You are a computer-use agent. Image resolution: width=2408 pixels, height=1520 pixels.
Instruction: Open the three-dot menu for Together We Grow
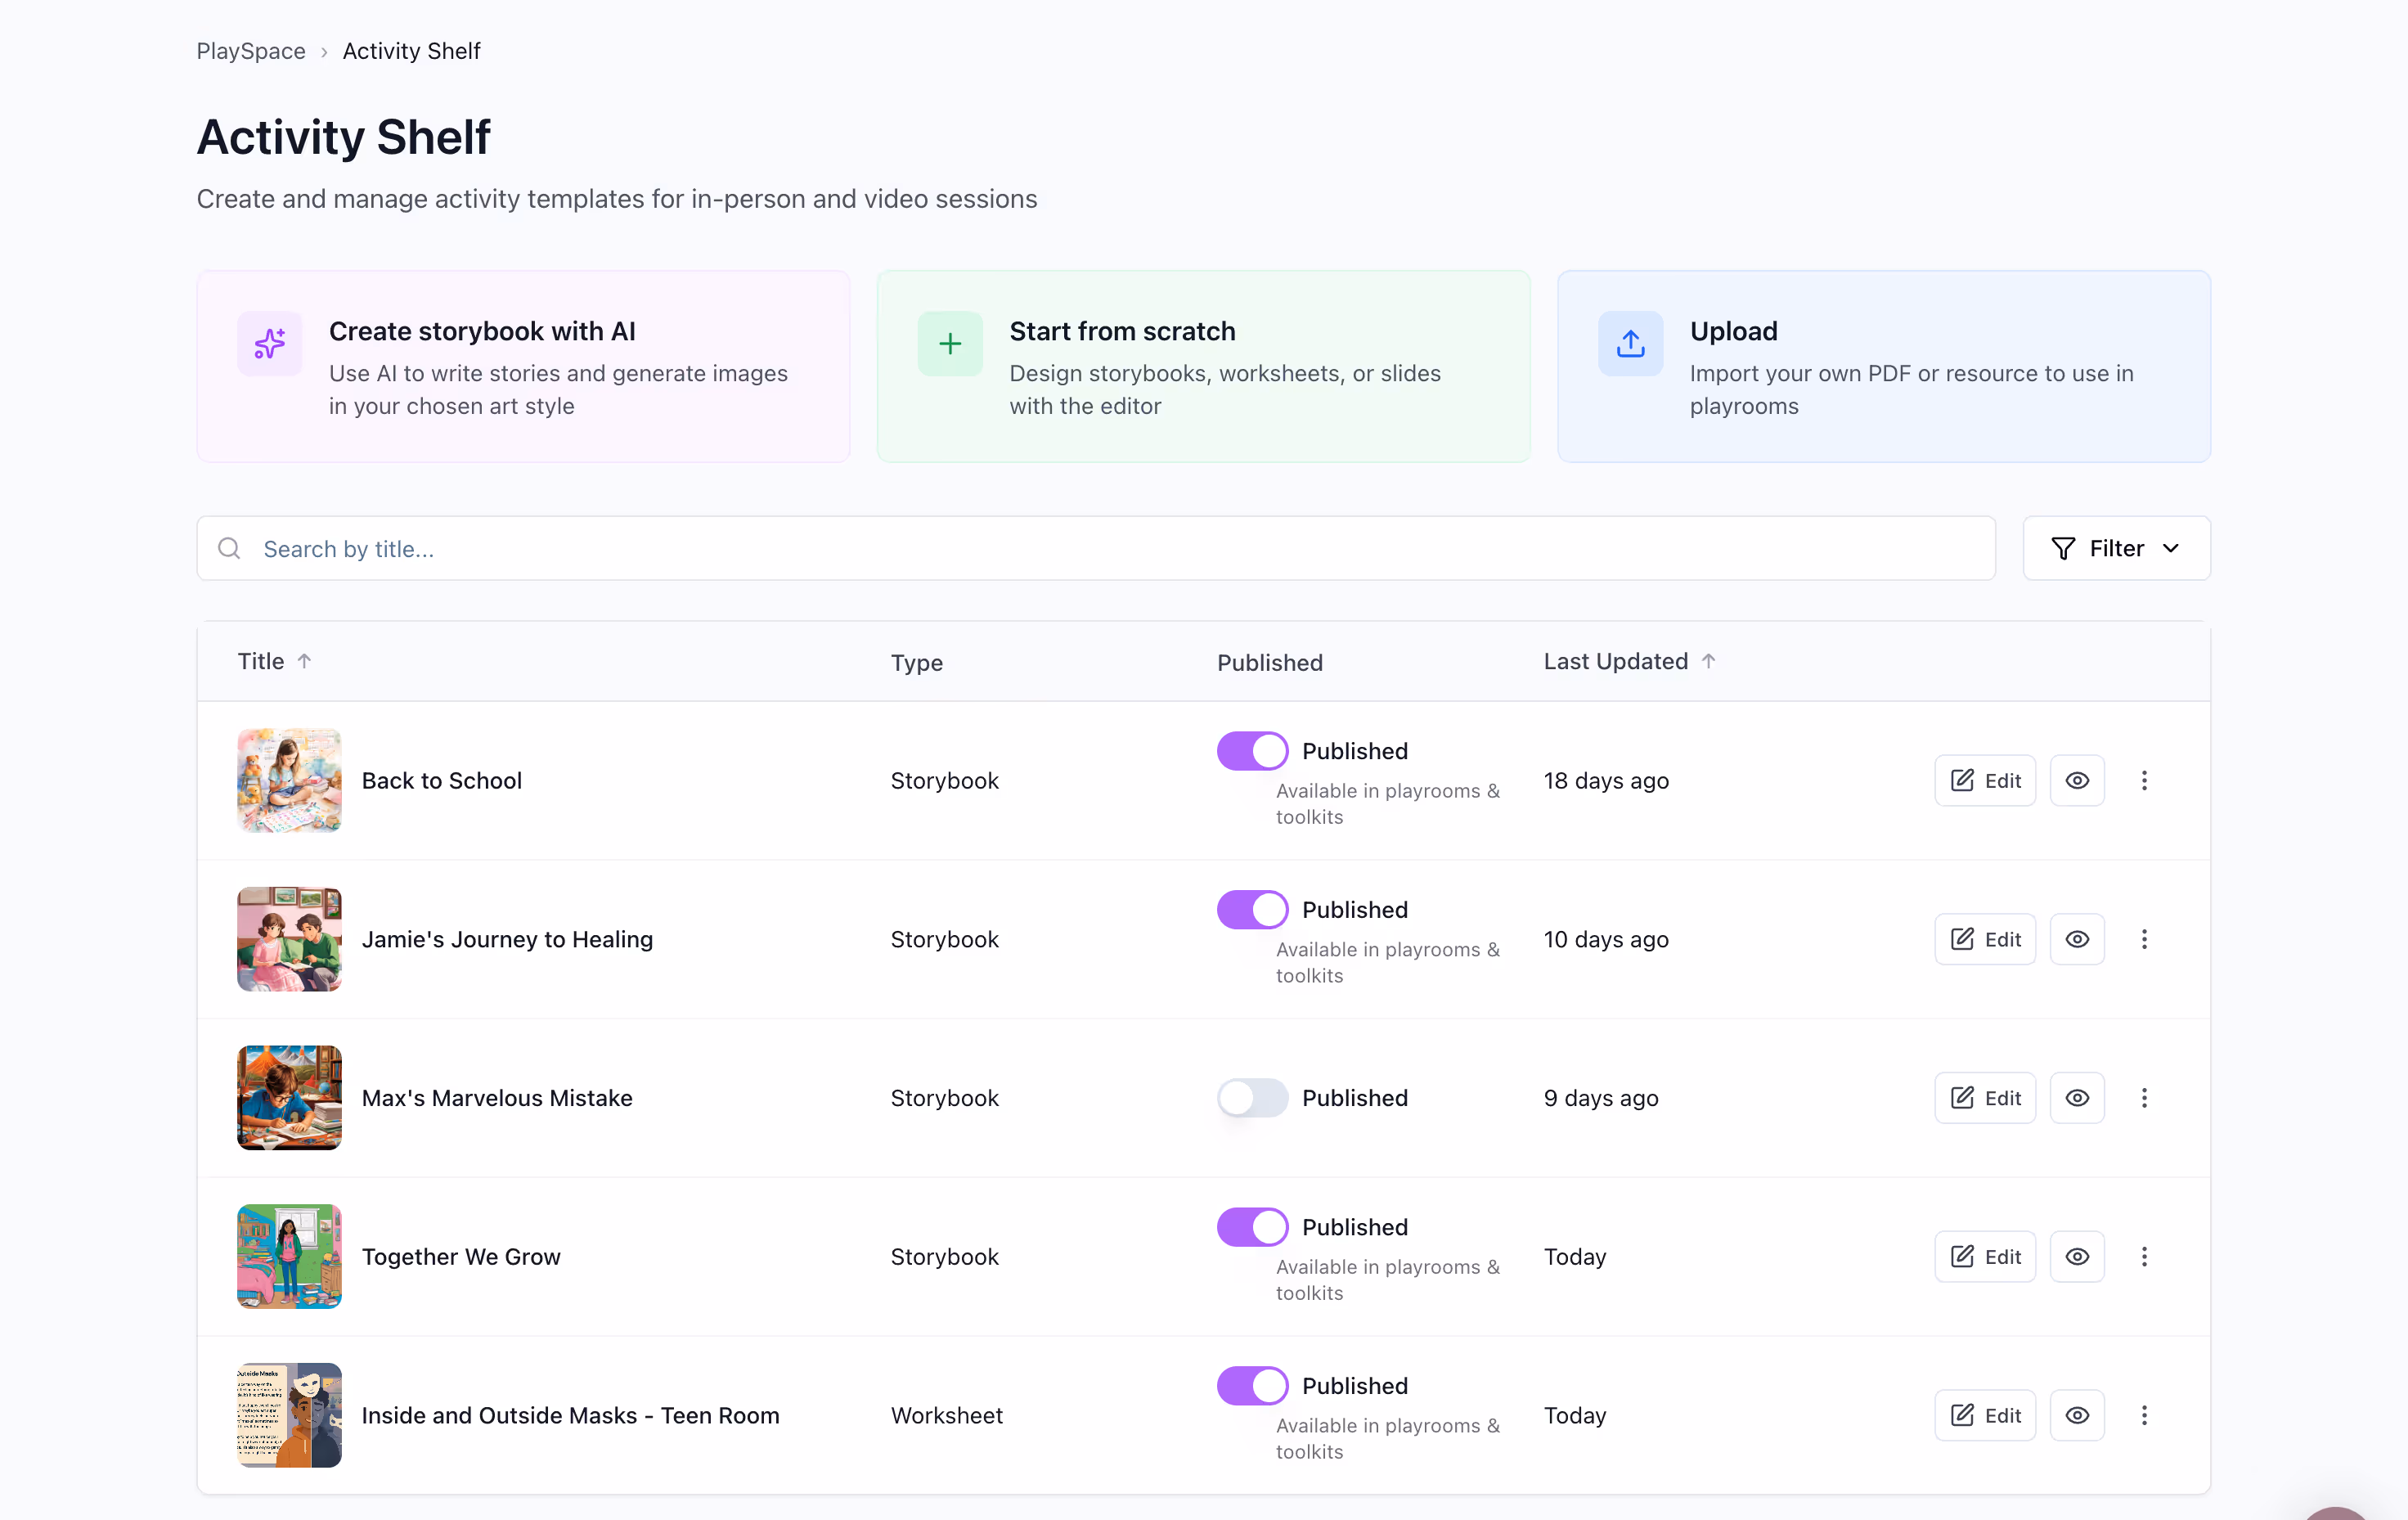2144,1256
